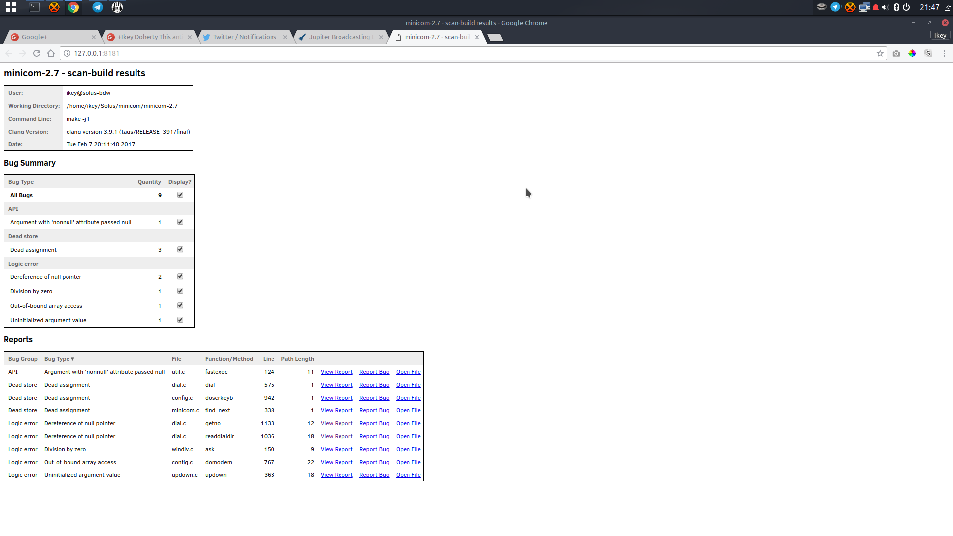Toggle Uninitialized argument value display checkbox
The width and height of the screenshot is (953, 536).
click(x=180, y=320)
